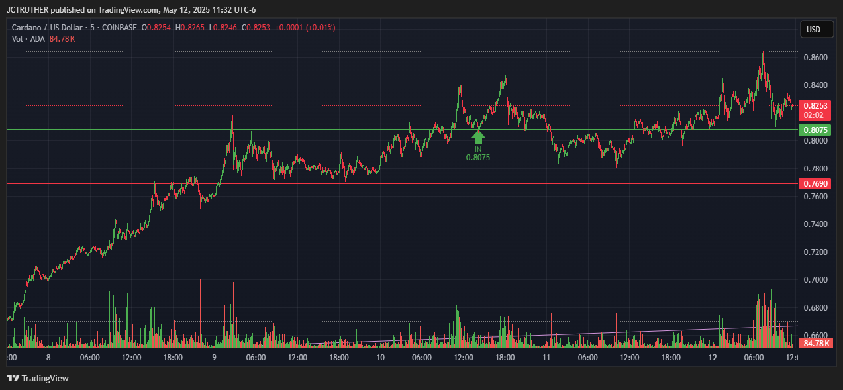Click the 0.7000 price axis tick
Viewport: 843px width, 390px height.
pyautogui.click(x=816, y=280)
